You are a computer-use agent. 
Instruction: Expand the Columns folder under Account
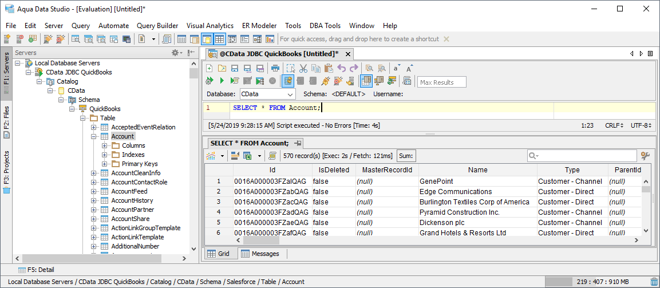[x=105, y=145]
